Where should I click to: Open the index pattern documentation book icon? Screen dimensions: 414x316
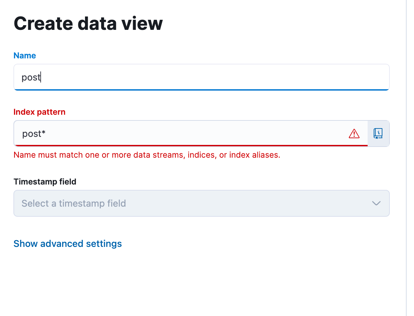(x=378, y=134)
